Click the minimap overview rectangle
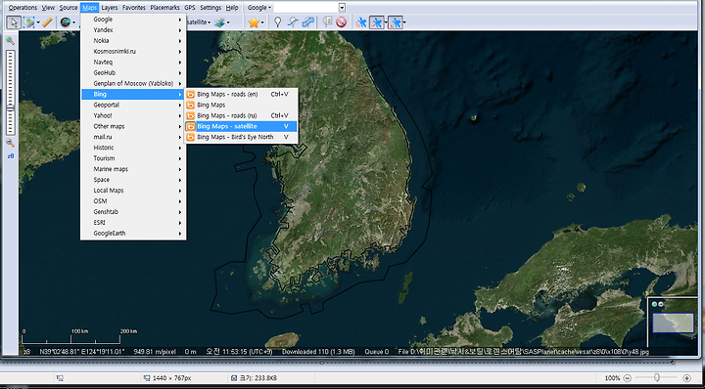The height and width of the screenshot is (389, 705). pyautogui.click(x=673, y=324)
